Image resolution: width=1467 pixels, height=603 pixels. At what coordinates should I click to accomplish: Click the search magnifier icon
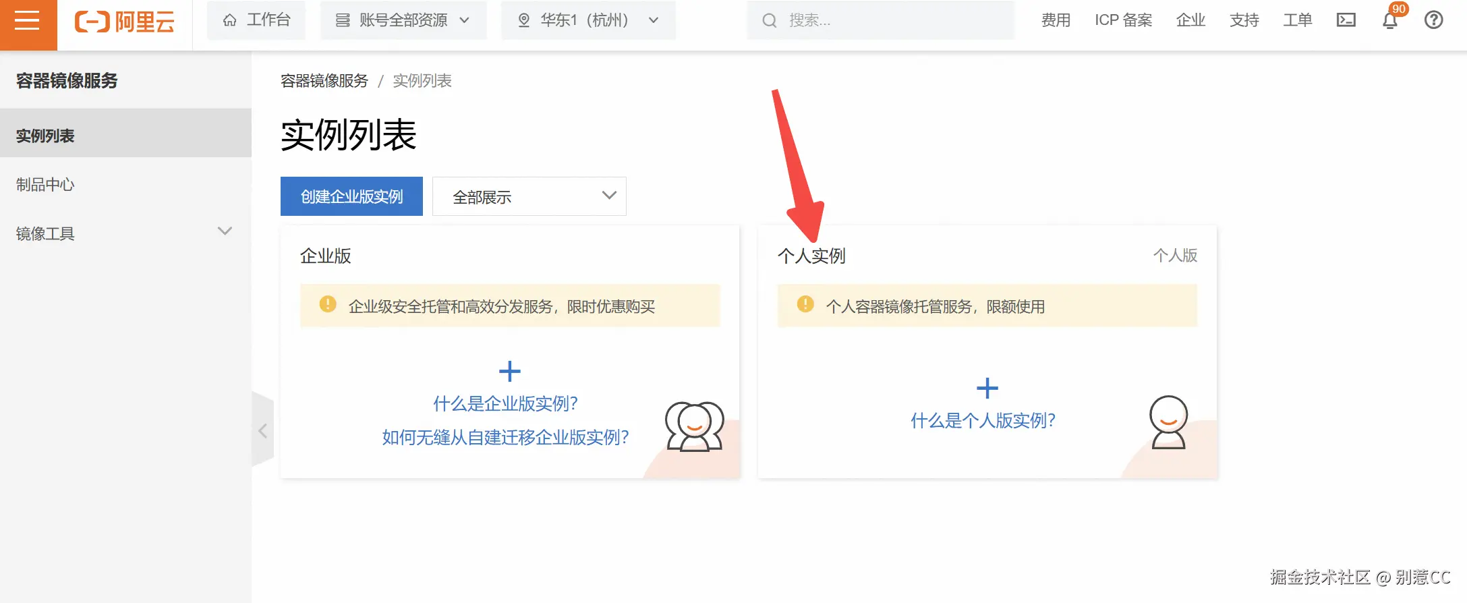point(770,21)
